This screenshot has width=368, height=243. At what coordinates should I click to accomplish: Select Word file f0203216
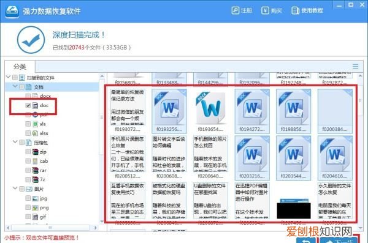pos(252,158)
